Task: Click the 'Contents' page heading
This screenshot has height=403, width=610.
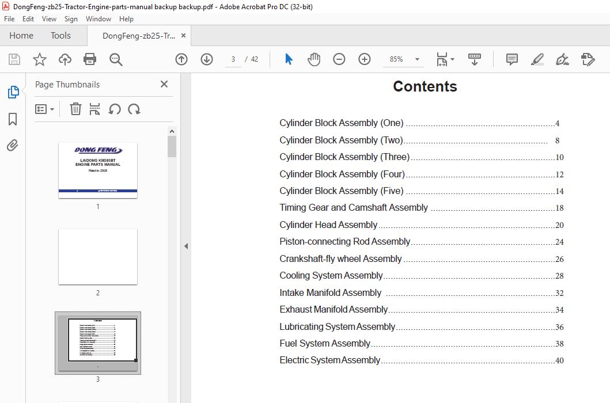Action: click(425, 86)
